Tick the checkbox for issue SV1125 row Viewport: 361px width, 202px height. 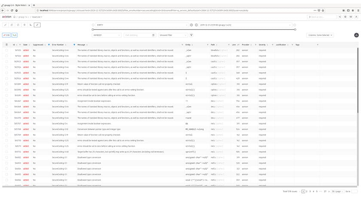[x=6, y=50]
